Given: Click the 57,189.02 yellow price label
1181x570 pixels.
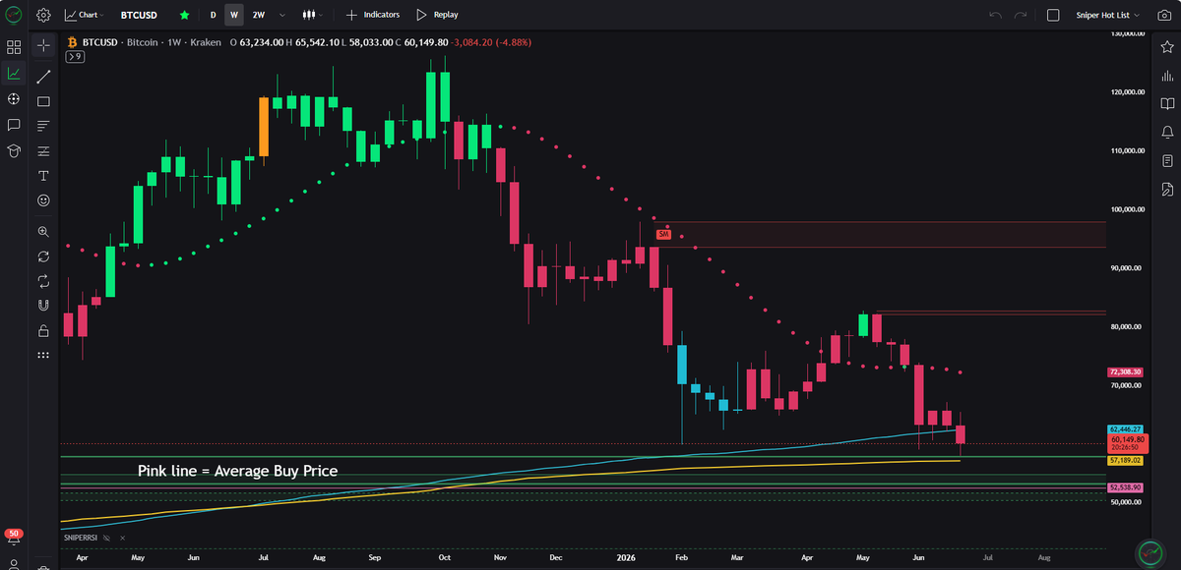Looking at the screenshot, I should click(x=1126, y=460).
